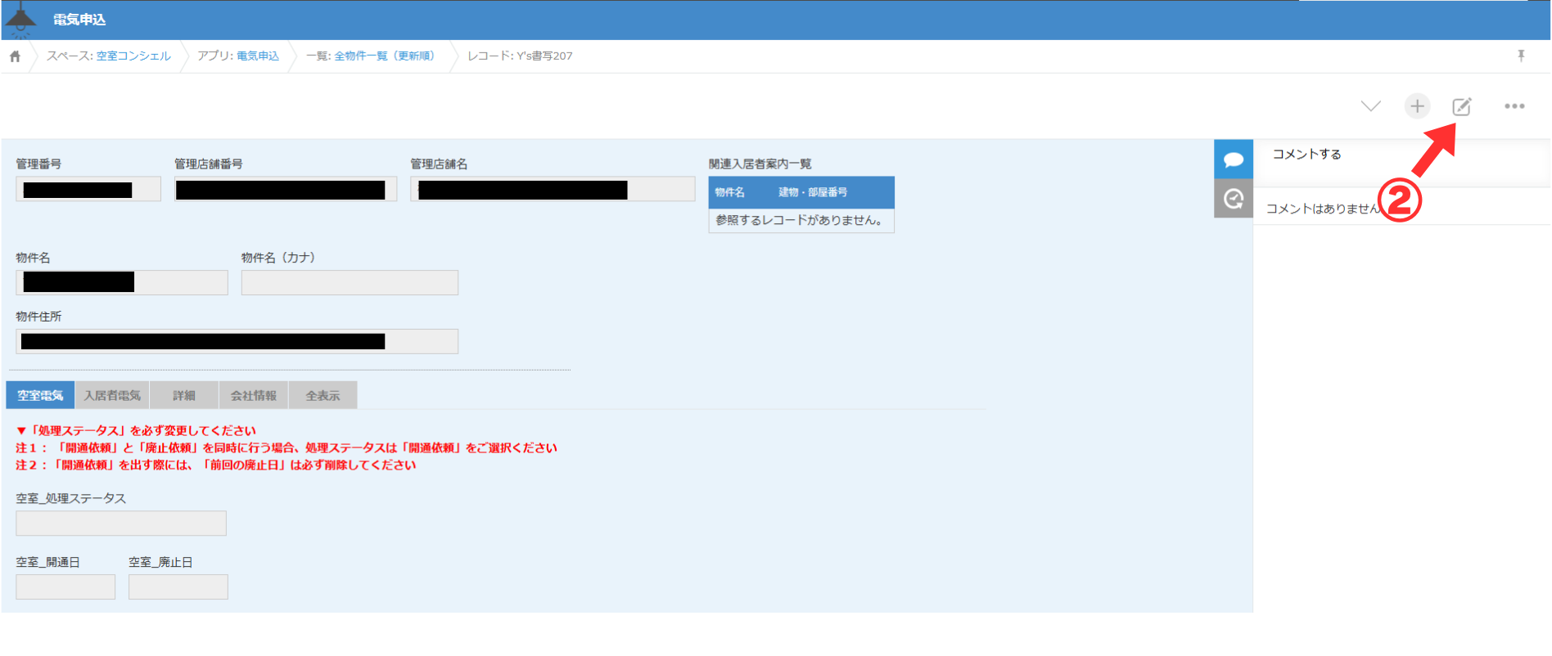Click the lamp app icon in header
1552x656 pixels.
tap(20, 20)
